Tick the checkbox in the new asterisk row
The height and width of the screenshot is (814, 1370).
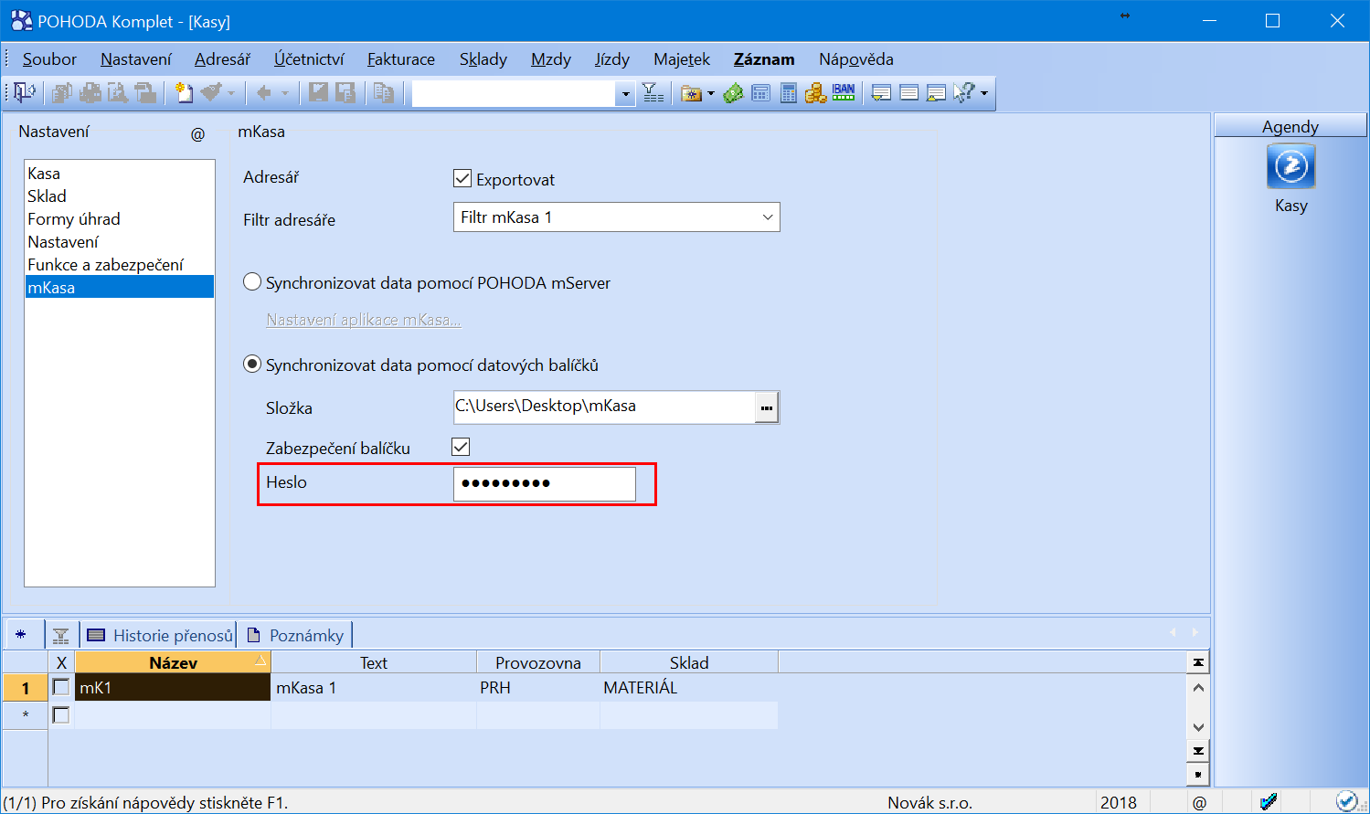click(61, 714)
